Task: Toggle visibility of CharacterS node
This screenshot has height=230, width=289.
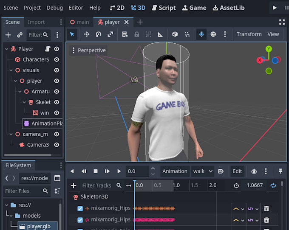Action: 57,59
